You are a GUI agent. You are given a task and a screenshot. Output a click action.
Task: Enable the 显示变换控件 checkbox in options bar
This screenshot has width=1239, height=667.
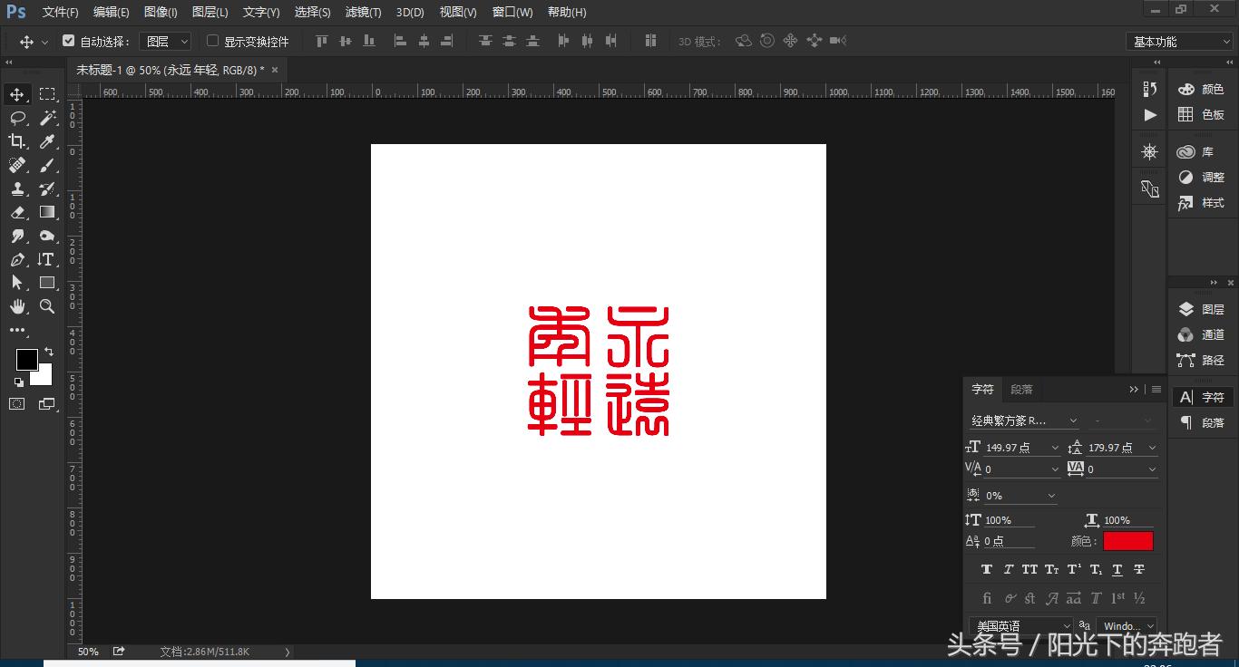[x=211, y=41]
